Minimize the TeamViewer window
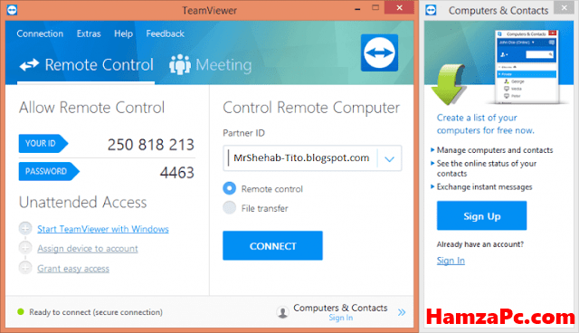 357,9
